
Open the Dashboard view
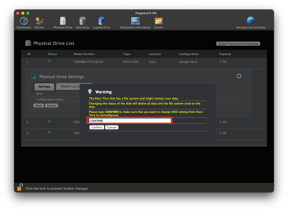(x=24, y=23)
